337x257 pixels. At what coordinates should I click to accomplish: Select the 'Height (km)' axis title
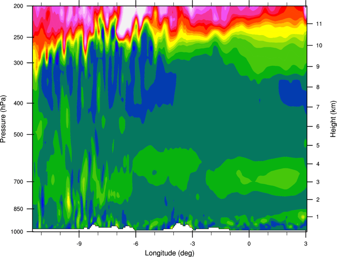click(x=333, y=119)
